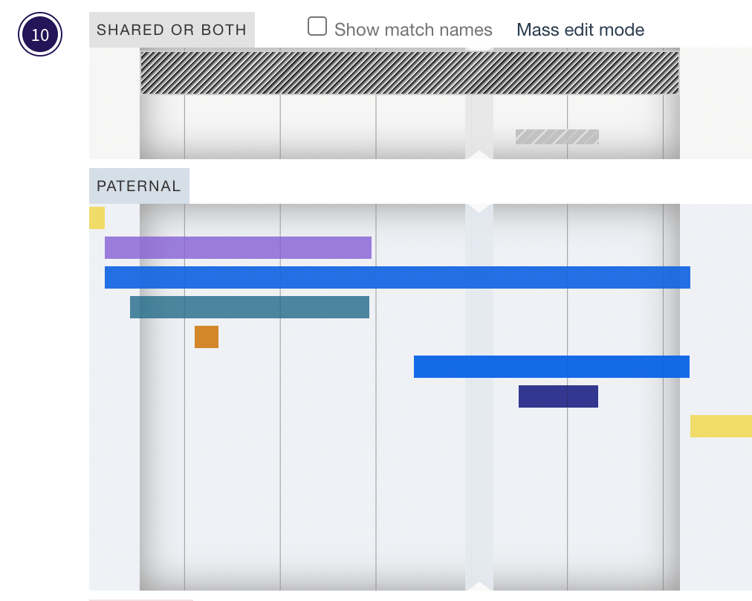The width and height of the screenshot is (752, 601).
Task: Select the SHARED OR BOTH section label
Action: 171,29
